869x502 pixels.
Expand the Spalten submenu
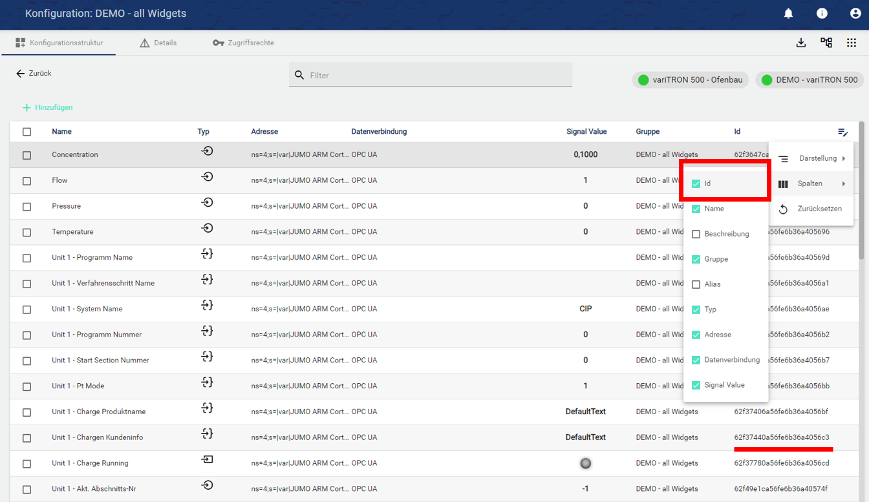811,184
